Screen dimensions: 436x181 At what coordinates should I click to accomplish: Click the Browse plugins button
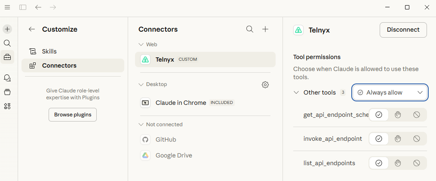[73, 115]
